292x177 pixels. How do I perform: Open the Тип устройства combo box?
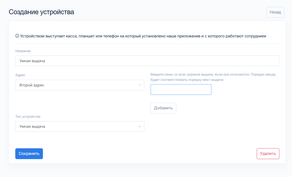click(x=80, y=126)
